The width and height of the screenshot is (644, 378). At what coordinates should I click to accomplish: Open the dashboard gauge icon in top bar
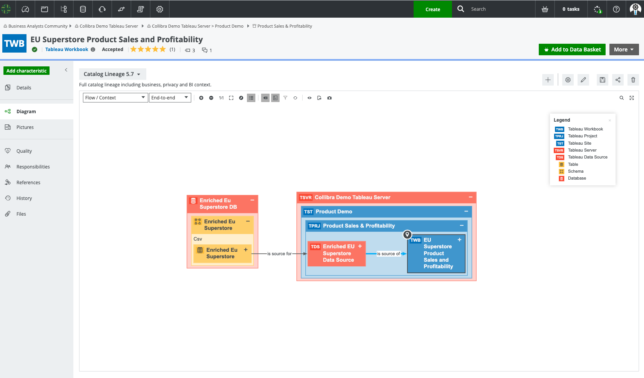coord(25,9)
